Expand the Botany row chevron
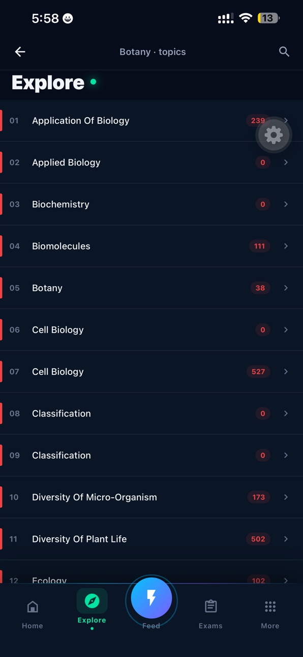The image size is (303, 657). [286, 288]
